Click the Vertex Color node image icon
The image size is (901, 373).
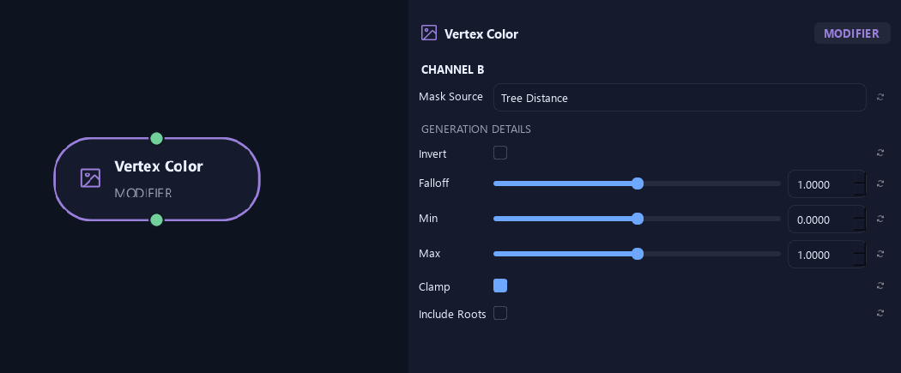point(90,177)
